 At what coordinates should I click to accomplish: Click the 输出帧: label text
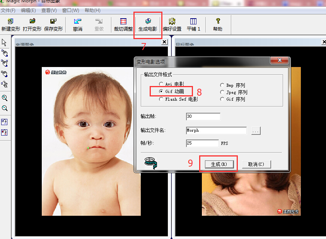point(148,116)
